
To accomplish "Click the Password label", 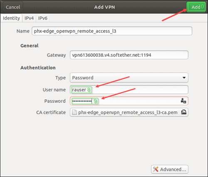I will point(55,101).
